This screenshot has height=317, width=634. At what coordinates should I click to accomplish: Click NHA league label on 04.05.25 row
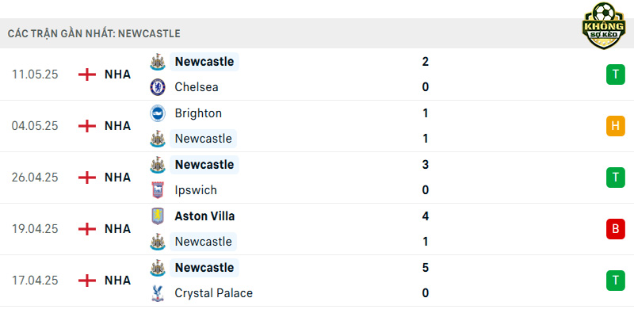click(x=117, y=126)
